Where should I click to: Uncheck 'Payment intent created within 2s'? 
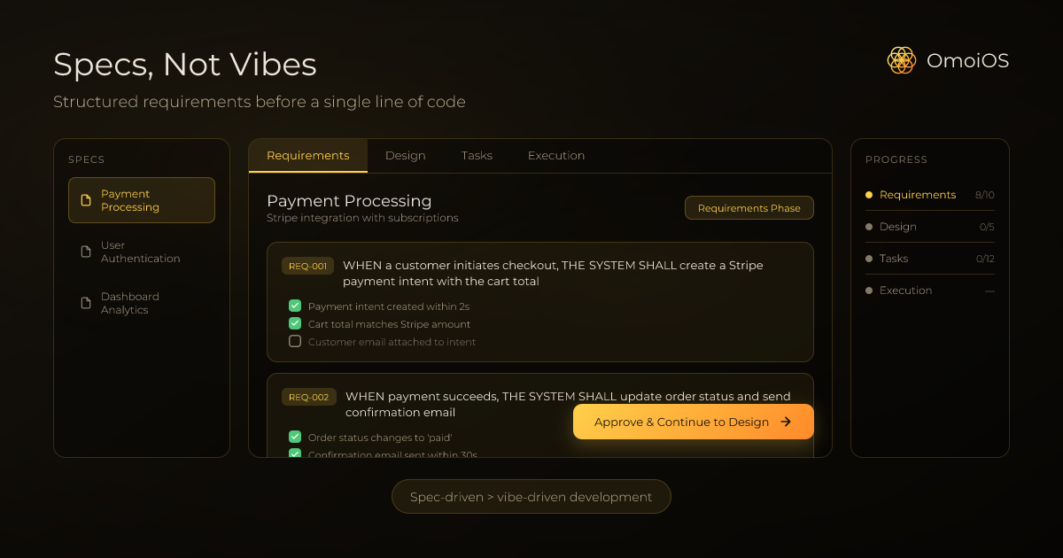(294, 306)
